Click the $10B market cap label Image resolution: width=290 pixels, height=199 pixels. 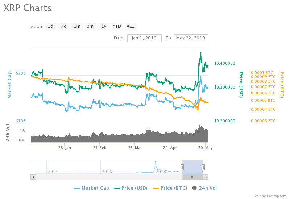click(x=21, y=121)
